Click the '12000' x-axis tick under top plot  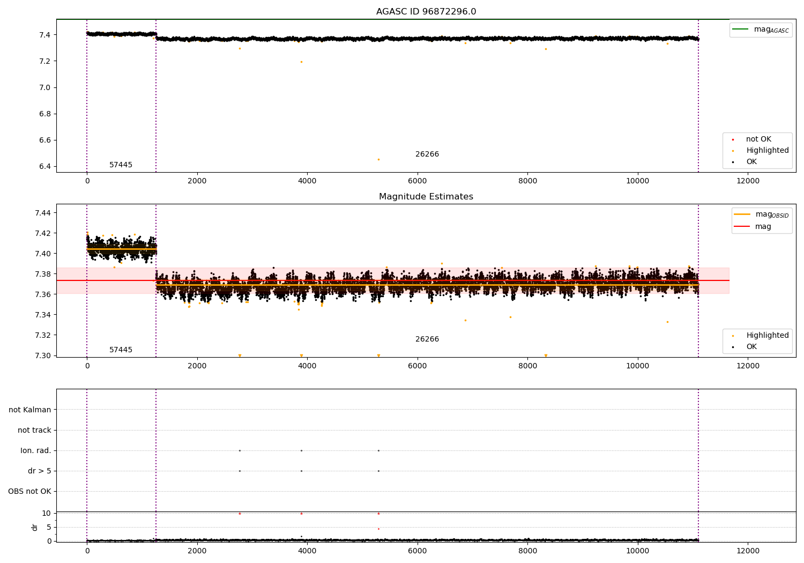pyautogui.click(x=748, y=181)
